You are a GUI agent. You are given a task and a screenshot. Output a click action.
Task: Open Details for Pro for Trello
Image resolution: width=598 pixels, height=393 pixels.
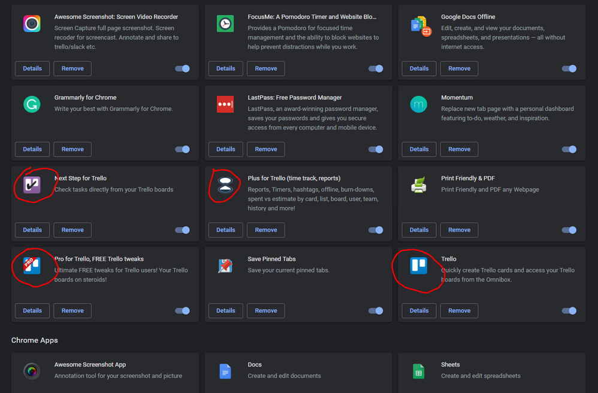pos(32,311)
